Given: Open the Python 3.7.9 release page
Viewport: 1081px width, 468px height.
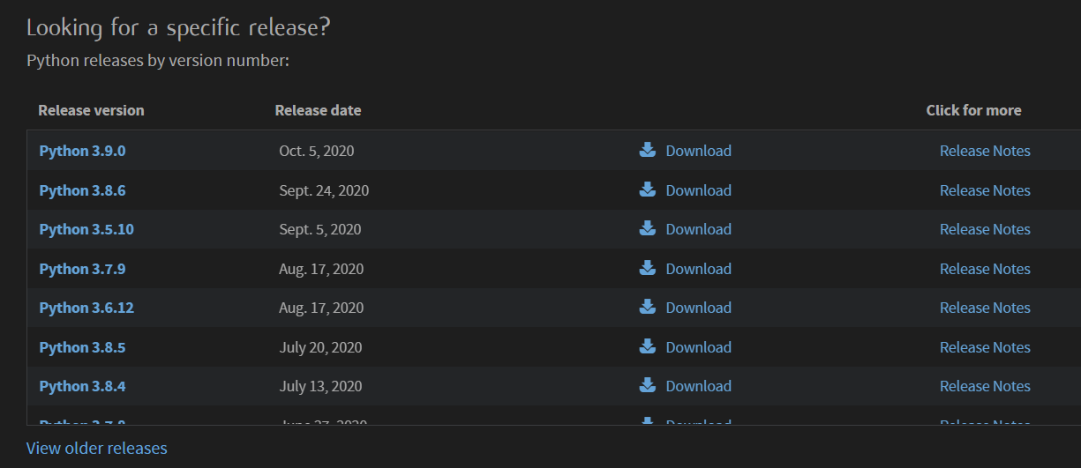Looking at the screenshot, I should click(x=83, y=269).
